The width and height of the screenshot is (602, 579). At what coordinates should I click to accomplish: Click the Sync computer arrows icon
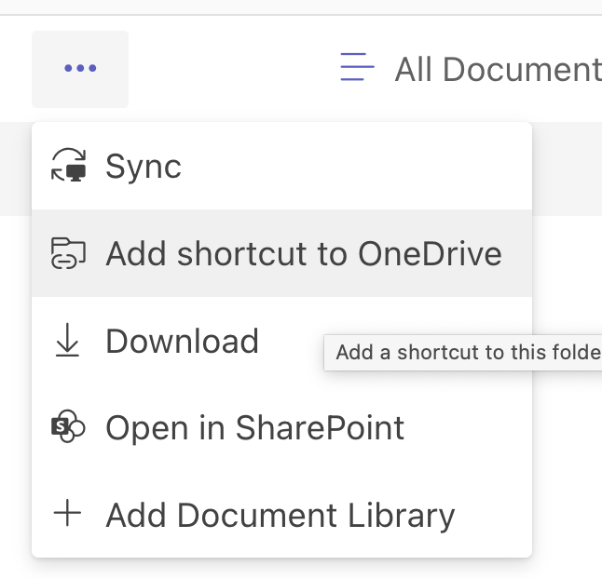point(68,165)
